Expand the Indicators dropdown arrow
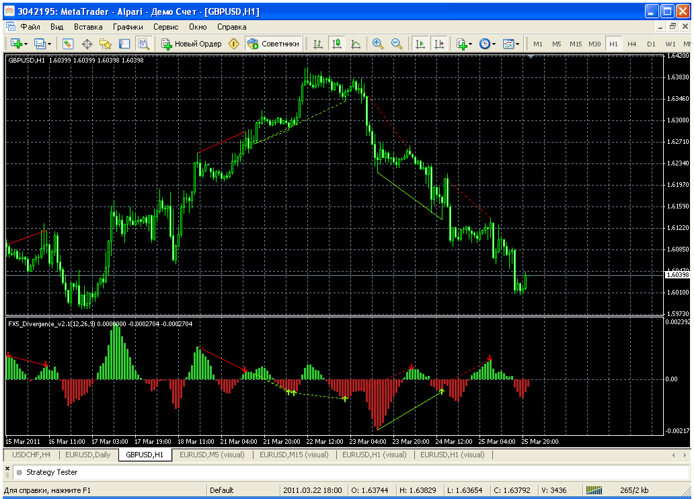The image size is (694, 499). pos(470,44)
